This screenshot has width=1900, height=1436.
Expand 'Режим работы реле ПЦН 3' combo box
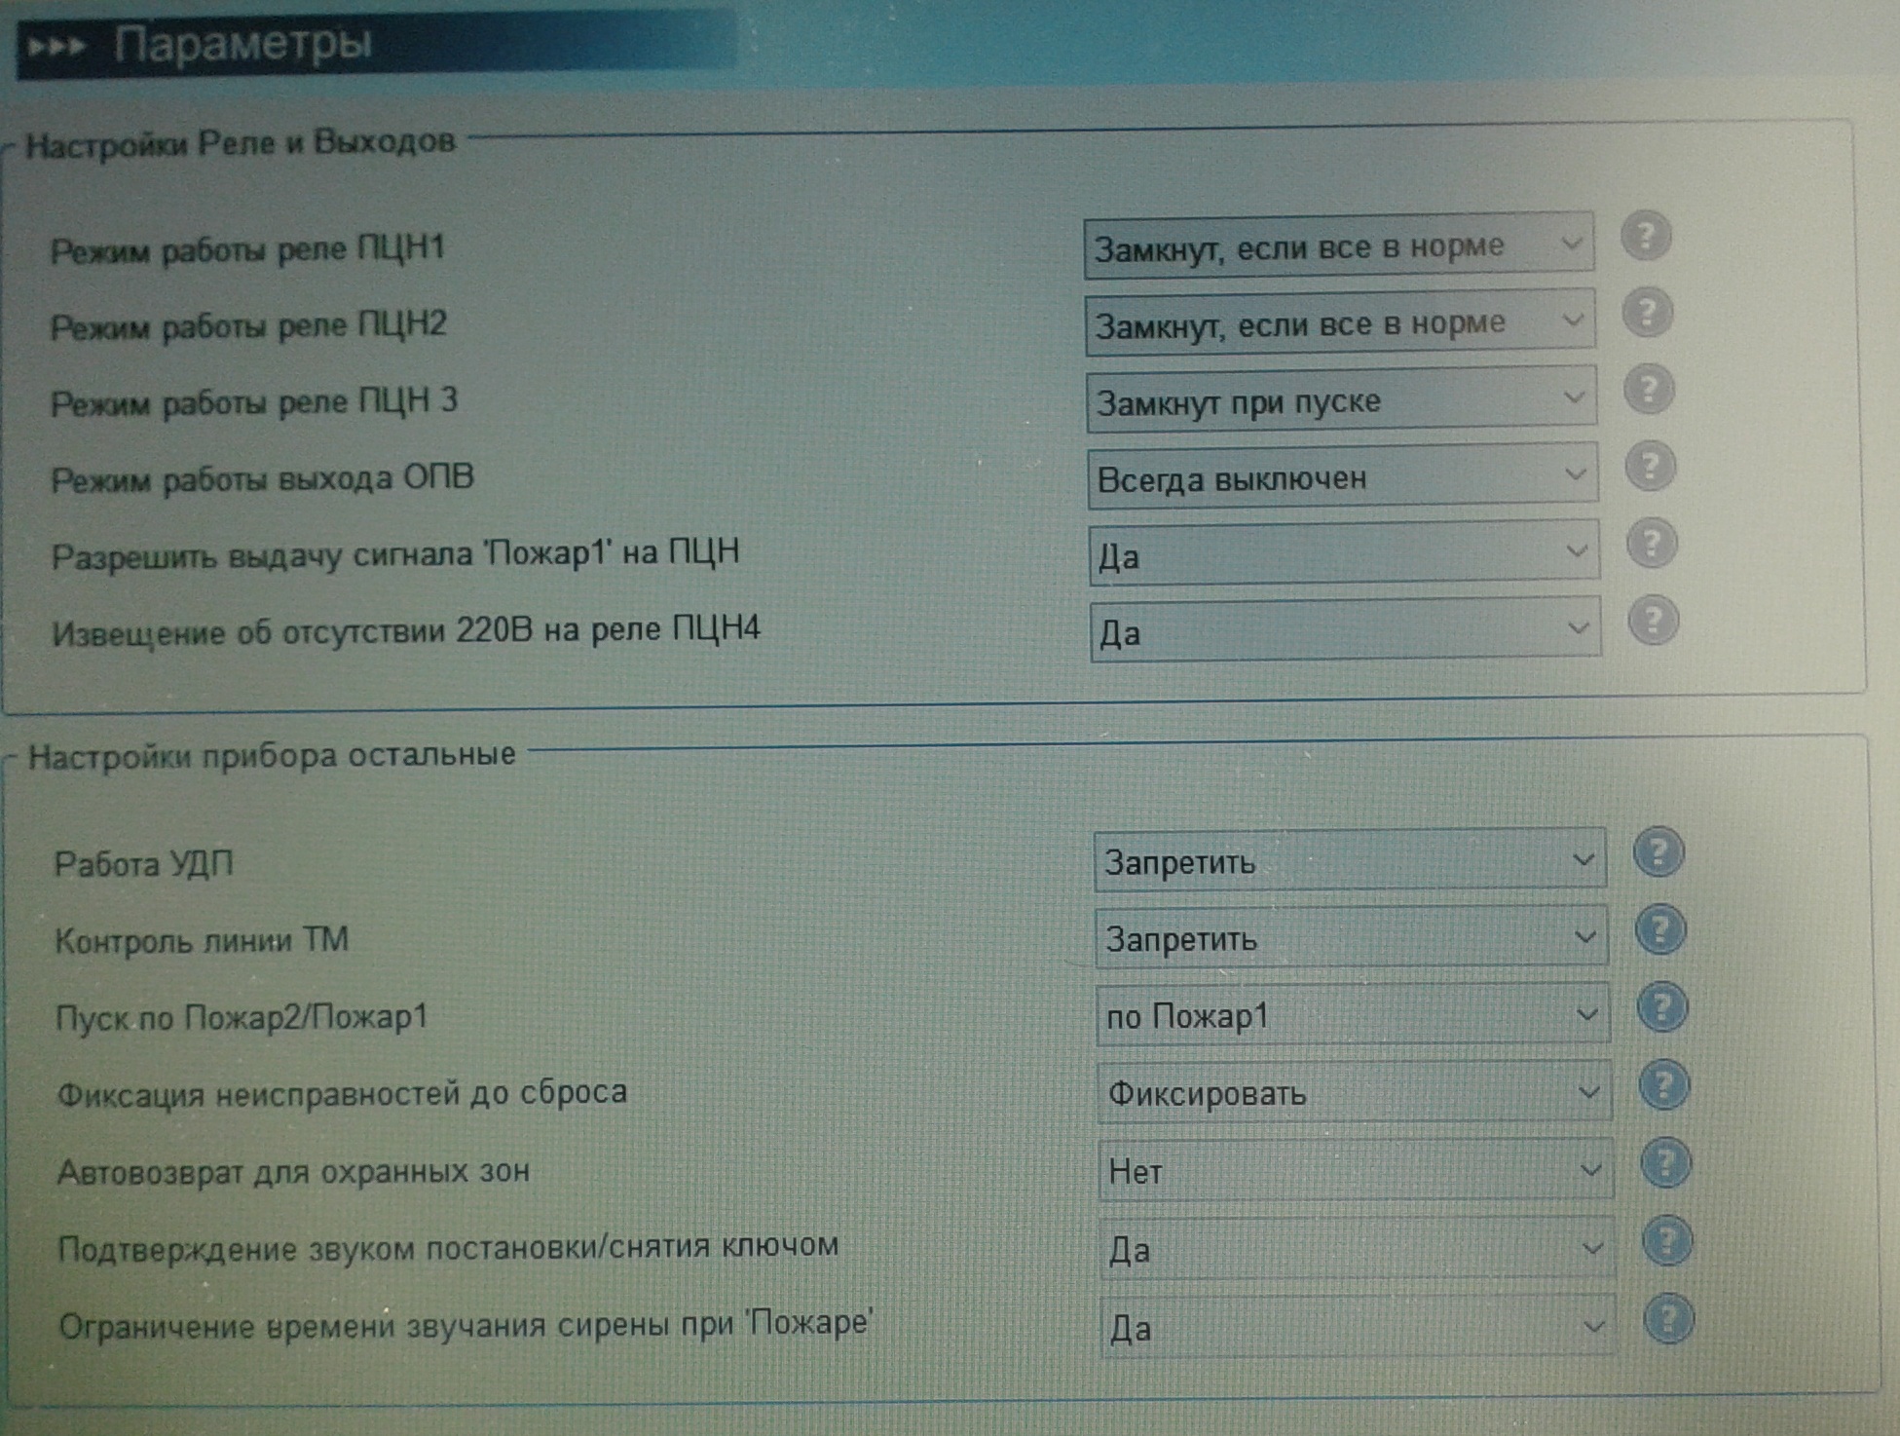(x=1341, y=400)
